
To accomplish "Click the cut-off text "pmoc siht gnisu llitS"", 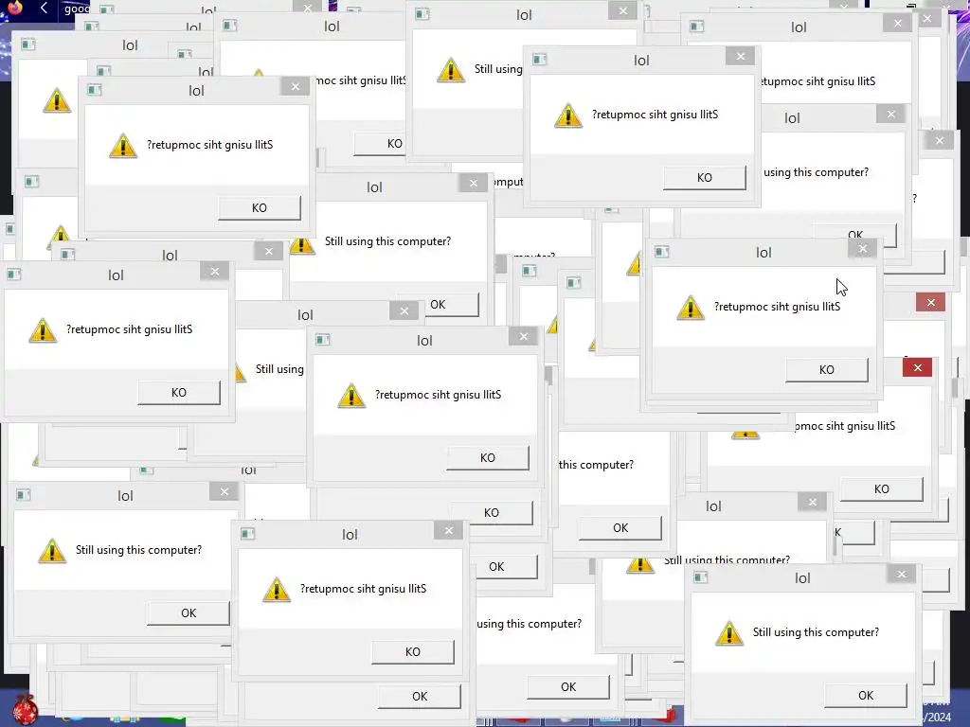I will pyautogui.click(x=844, y=426).
